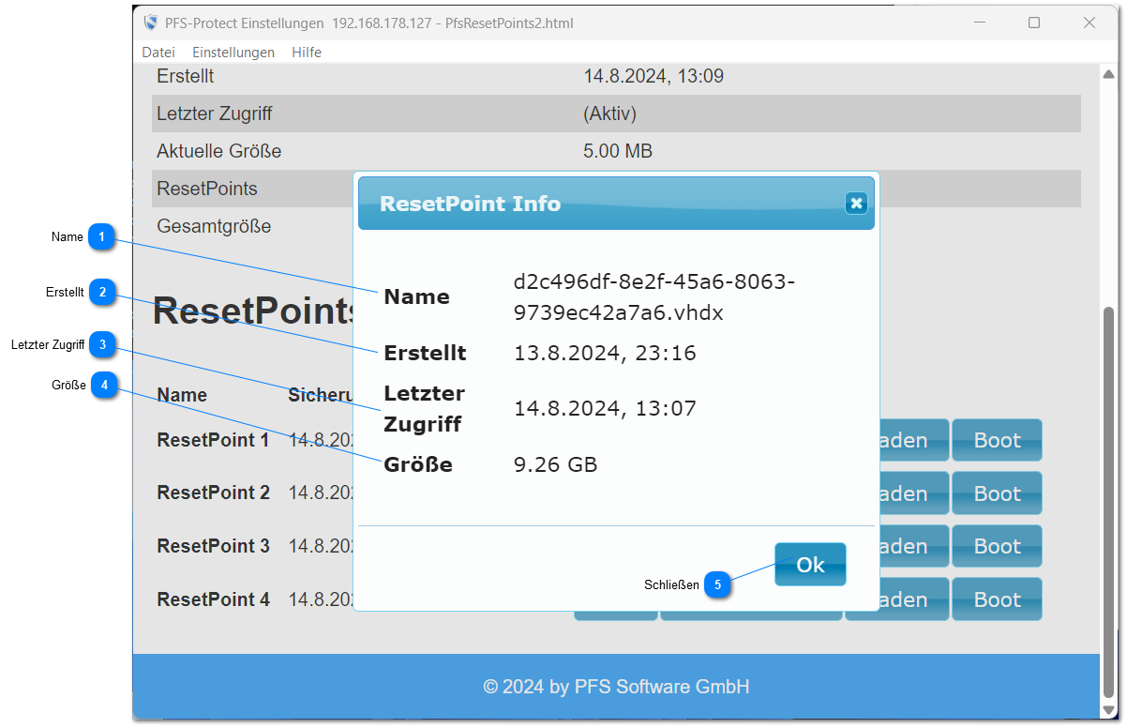Click Boot for ResetPoint 1
Screen dimensions: 1127x728
click(x=997, y=440)
